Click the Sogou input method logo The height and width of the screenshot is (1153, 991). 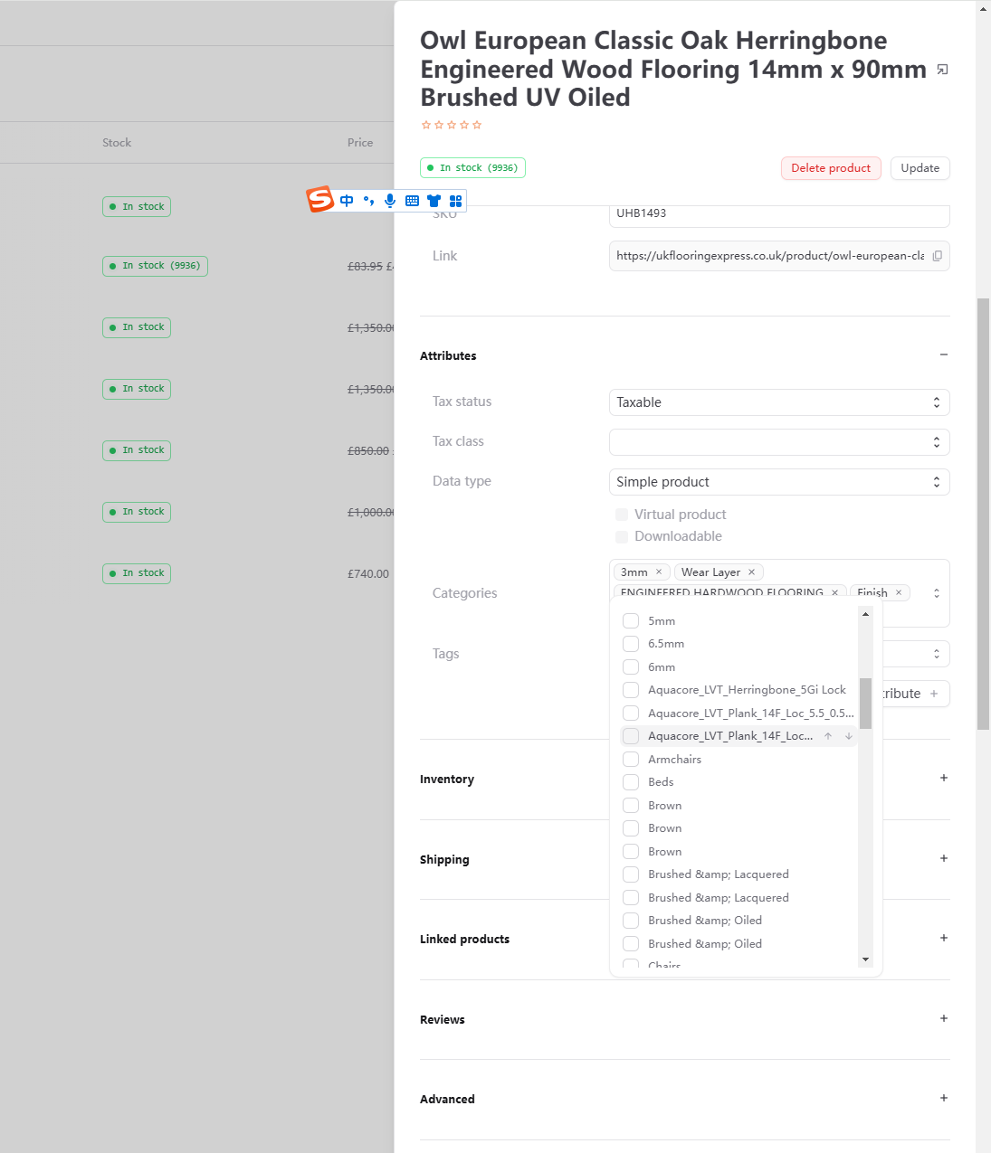pos(320,199)
